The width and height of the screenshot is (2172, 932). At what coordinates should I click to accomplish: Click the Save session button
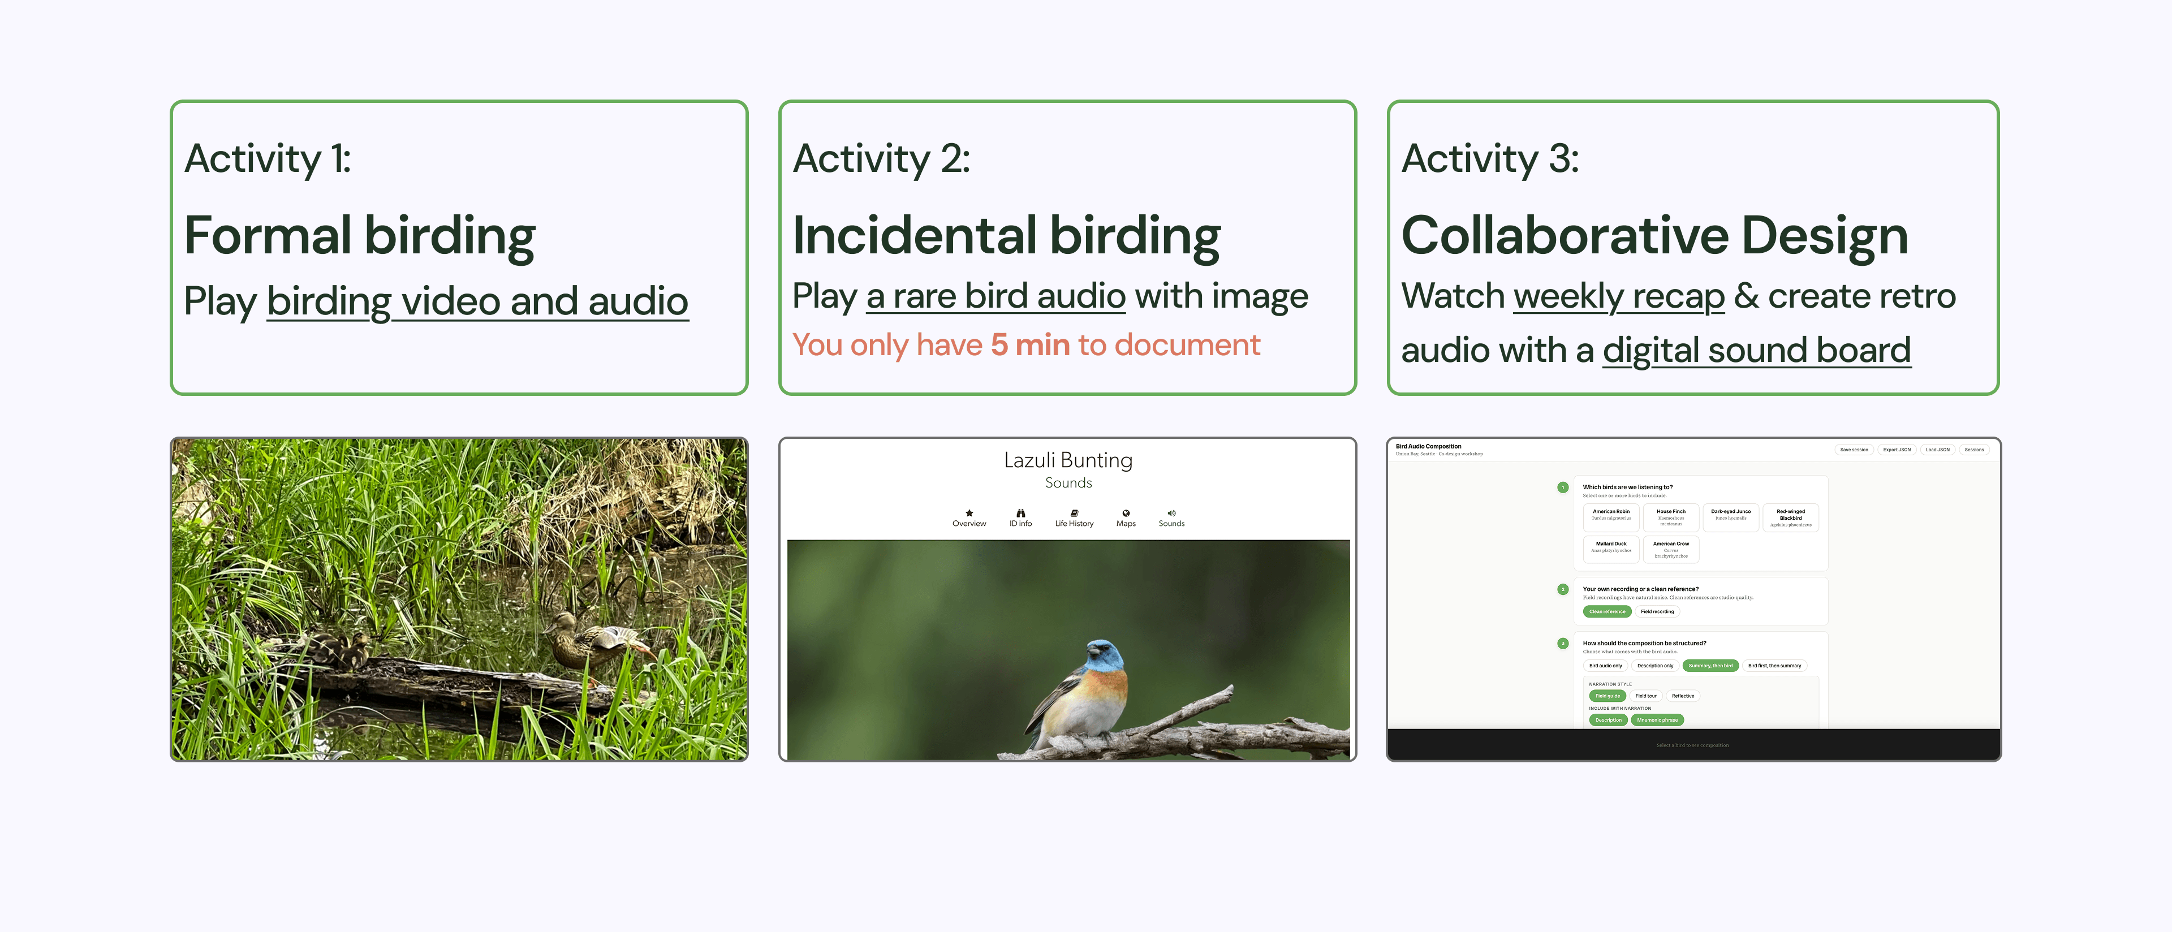1854,450
